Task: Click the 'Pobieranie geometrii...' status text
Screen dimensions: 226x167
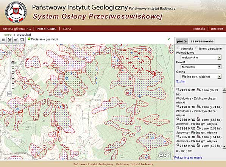Action: pyautogui.click(x=45, y=39)
